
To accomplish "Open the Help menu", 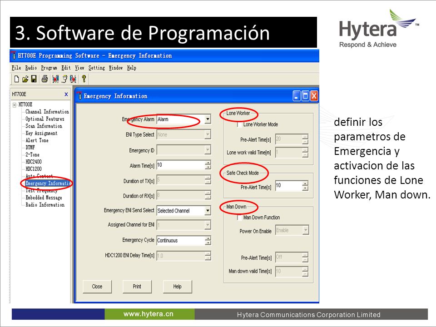I will click(x=132, y=68).
